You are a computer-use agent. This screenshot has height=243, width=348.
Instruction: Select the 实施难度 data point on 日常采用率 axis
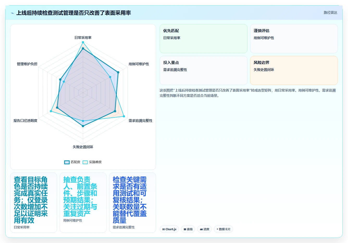pyautogui.click(x=83, y=42)
